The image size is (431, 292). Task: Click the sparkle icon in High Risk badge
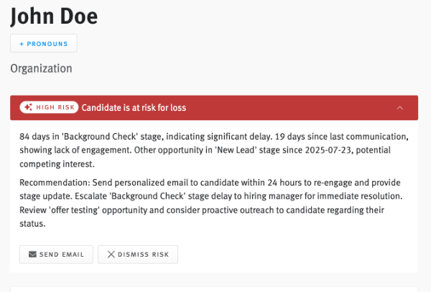pos(28,107)
